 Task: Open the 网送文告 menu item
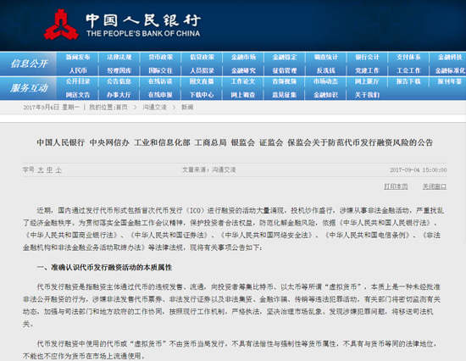pos(78,95)
